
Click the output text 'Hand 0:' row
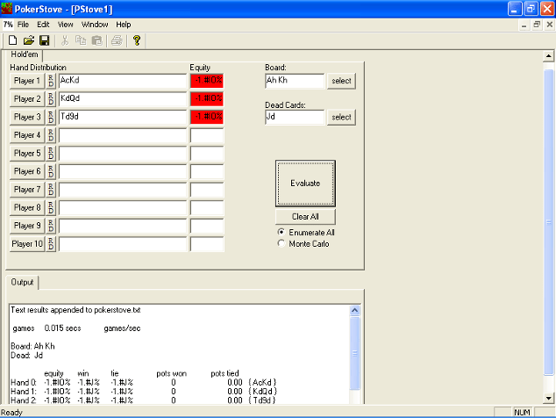click(x=144, y=383)
